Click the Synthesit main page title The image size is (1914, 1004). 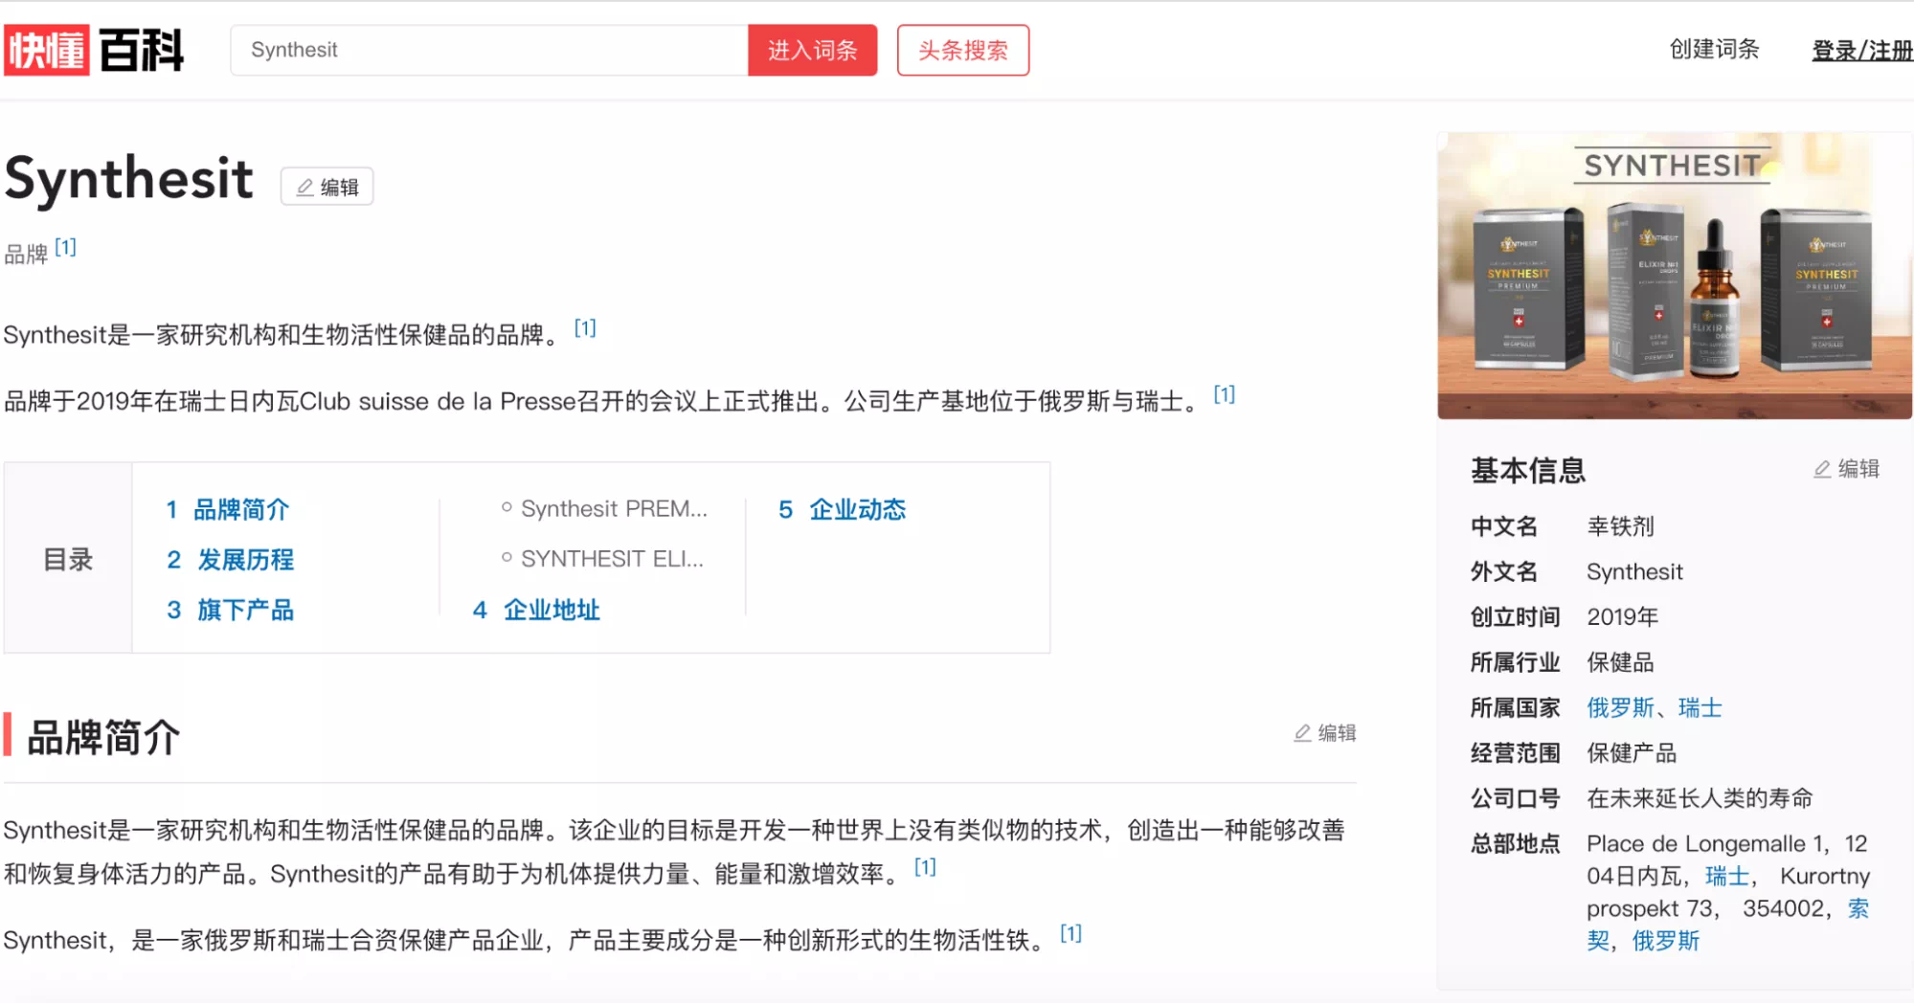pos(129,179)
